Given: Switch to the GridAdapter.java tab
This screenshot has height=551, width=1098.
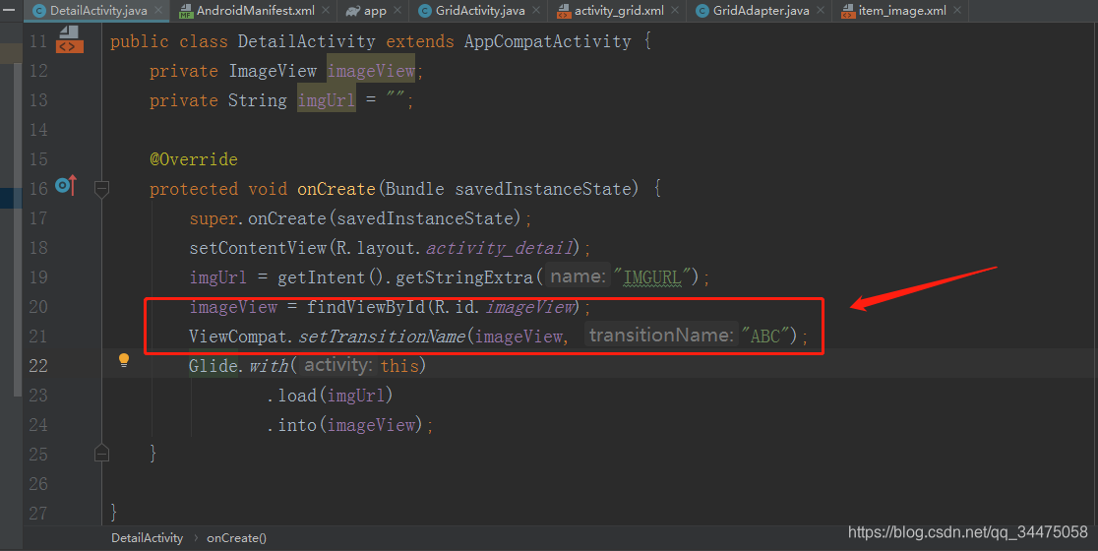Looking at the screenshot, I should coord(761,11).
